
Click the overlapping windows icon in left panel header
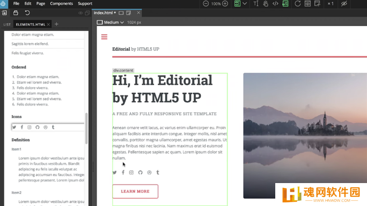(87, 13)
